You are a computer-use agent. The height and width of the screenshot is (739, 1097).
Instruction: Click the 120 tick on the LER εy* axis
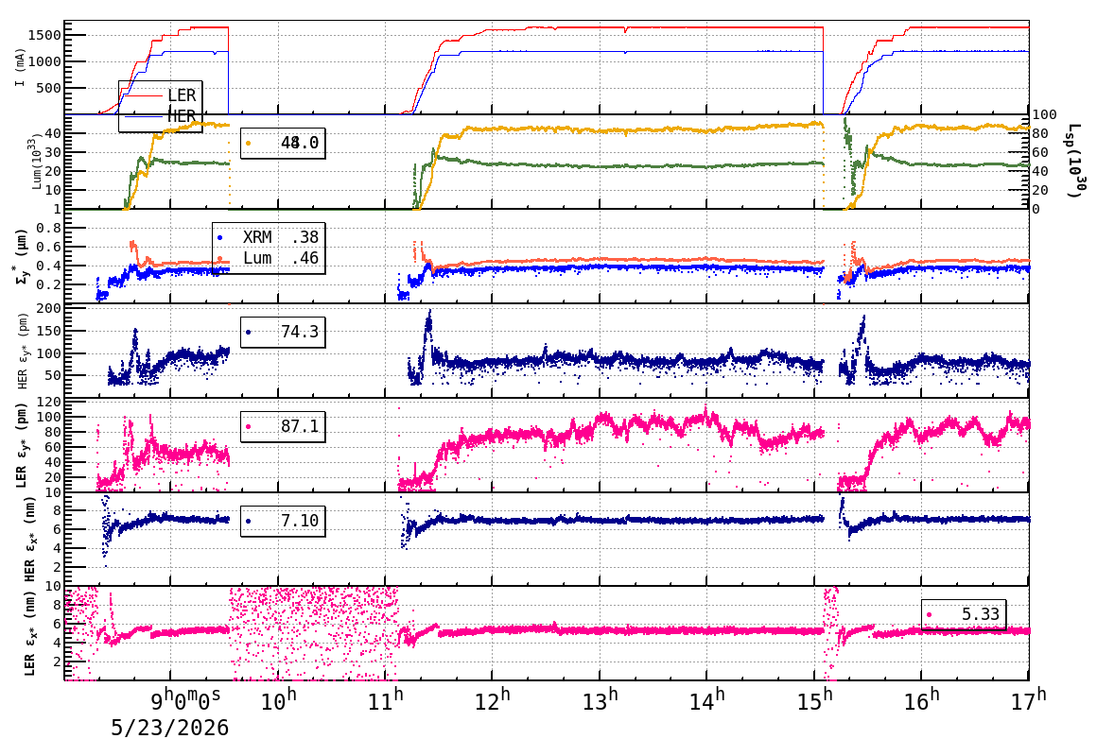click(x=49, y=402)
